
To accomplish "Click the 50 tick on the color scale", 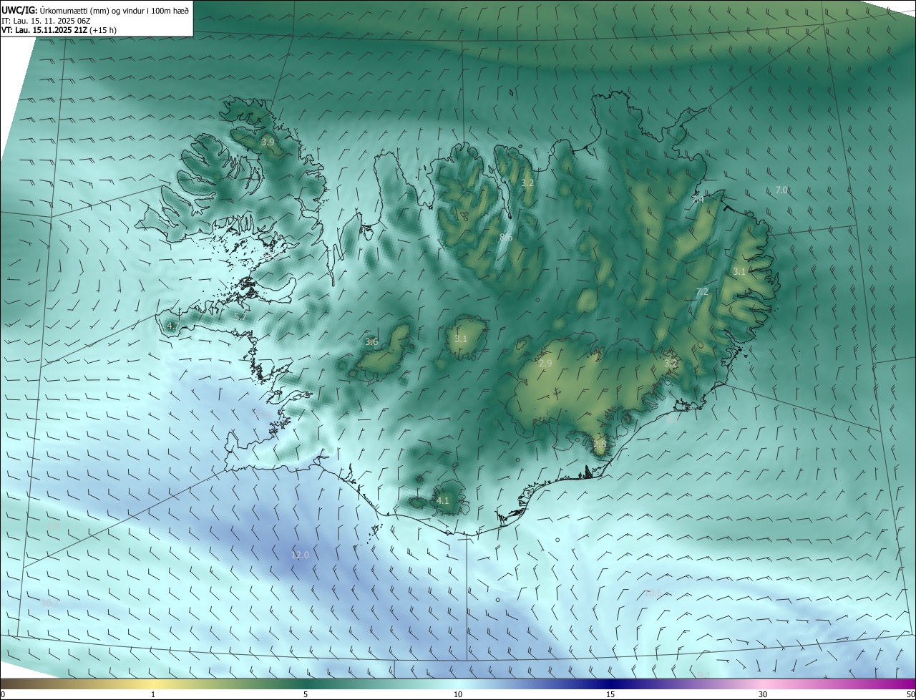I will click(x=910, y=694).
